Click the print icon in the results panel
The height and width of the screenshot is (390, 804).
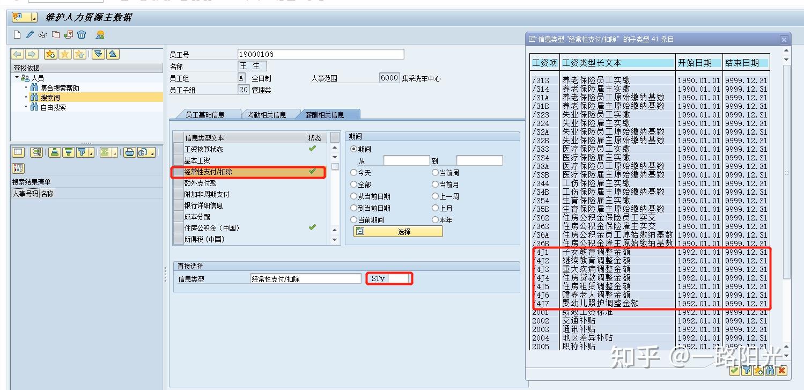(129, 152)
